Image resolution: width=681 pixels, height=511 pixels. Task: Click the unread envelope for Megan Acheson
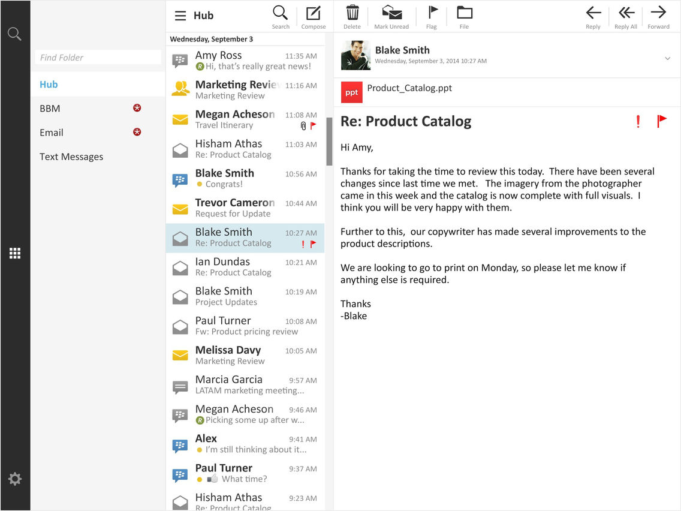(x=180, y=119)
